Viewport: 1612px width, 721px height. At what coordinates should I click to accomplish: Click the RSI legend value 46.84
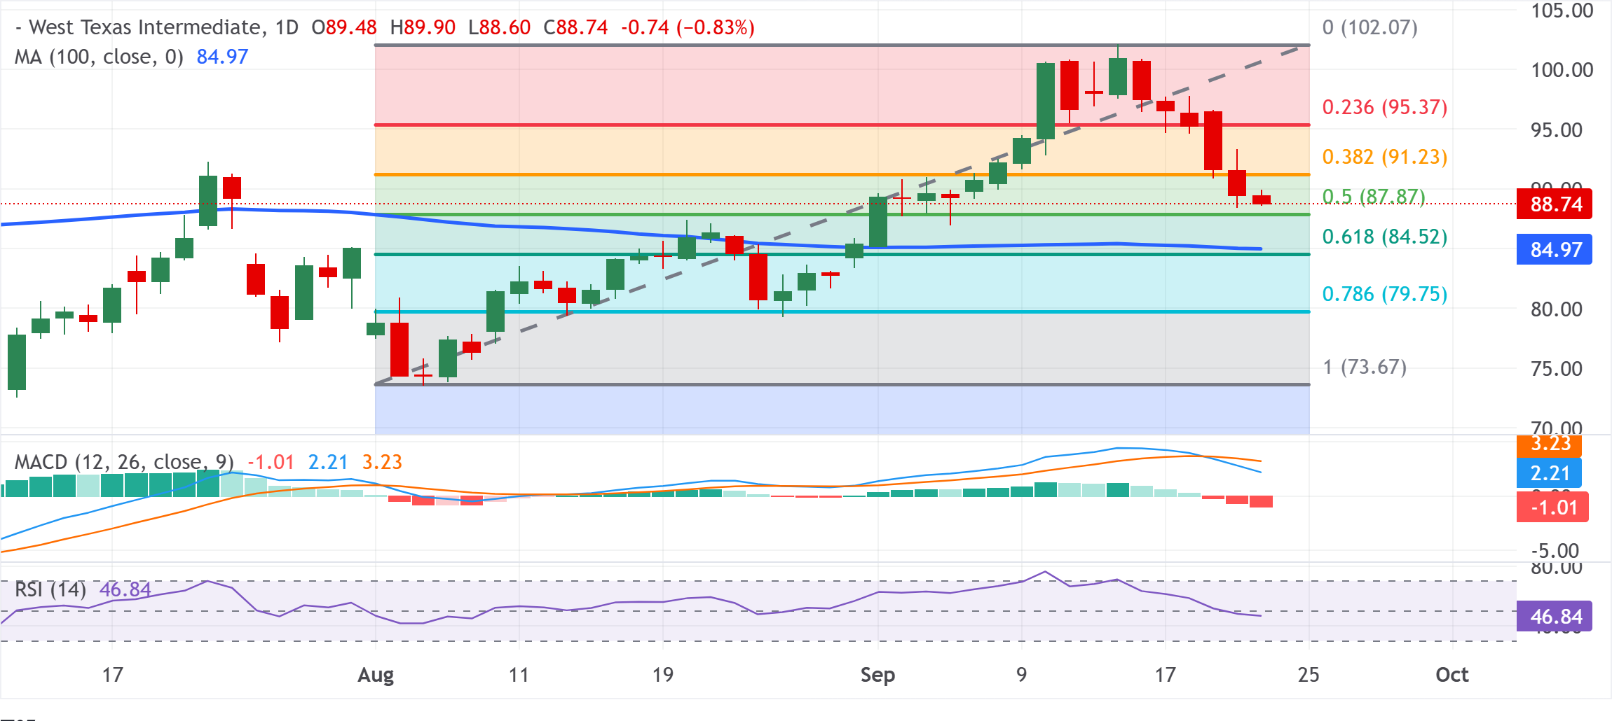click(125, 589)
